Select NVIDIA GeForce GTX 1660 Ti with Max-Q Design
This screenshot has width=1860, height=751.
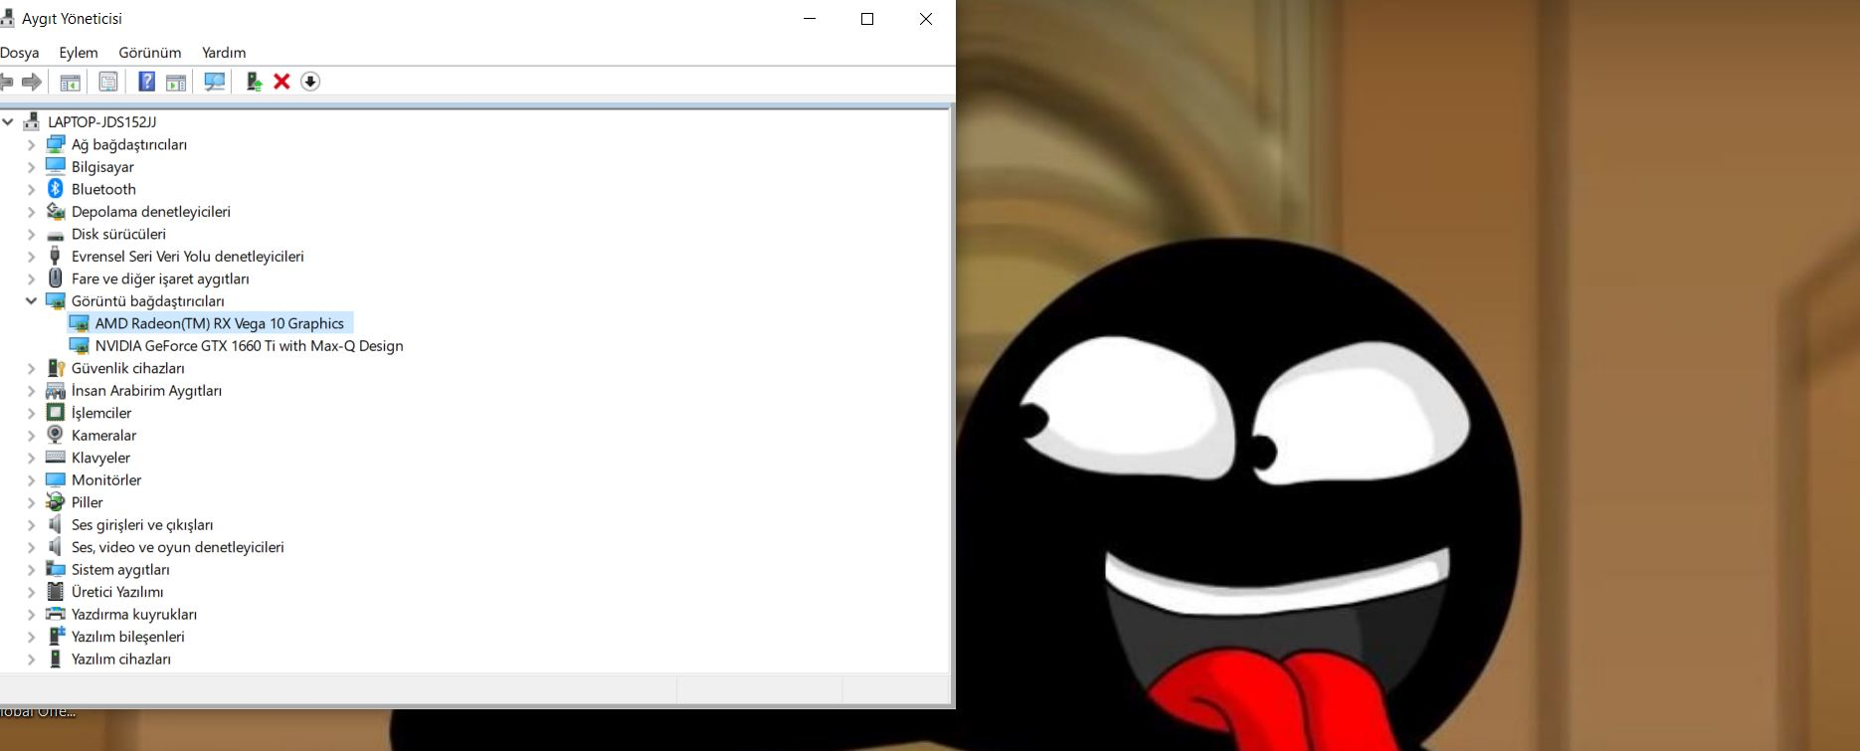250,346
